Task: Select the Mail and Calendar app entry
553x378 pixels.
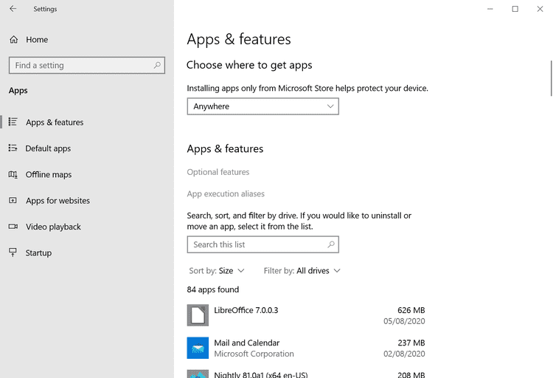Action: point(306,348)
